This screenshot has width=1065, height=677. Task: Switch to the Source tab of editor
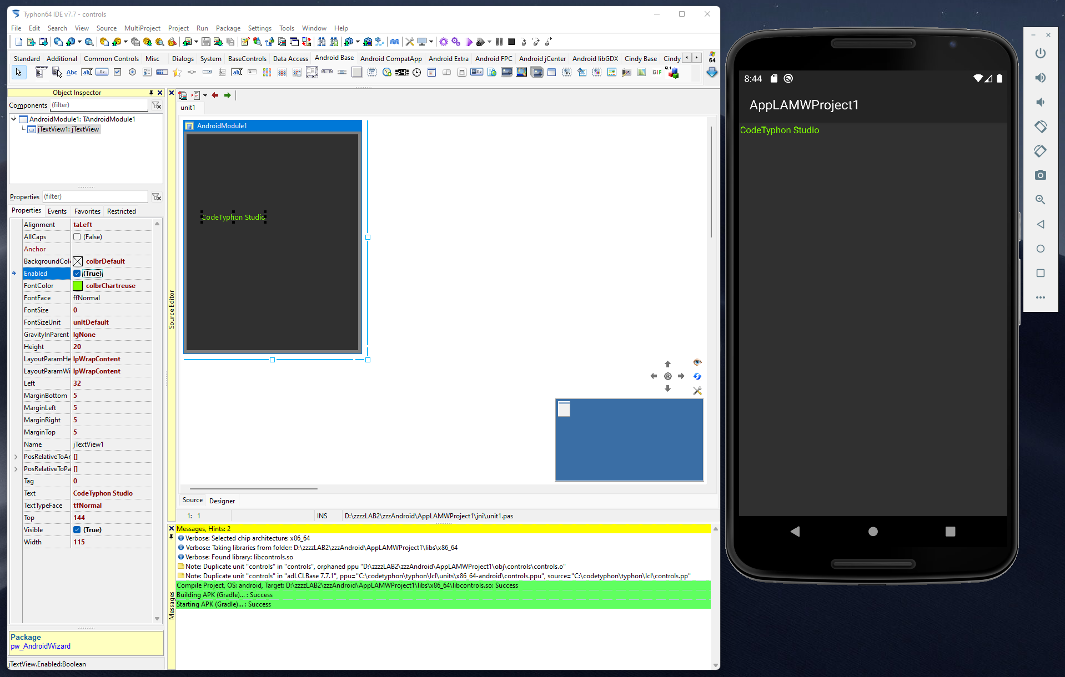pyautogui.click(x=193, y=500)
